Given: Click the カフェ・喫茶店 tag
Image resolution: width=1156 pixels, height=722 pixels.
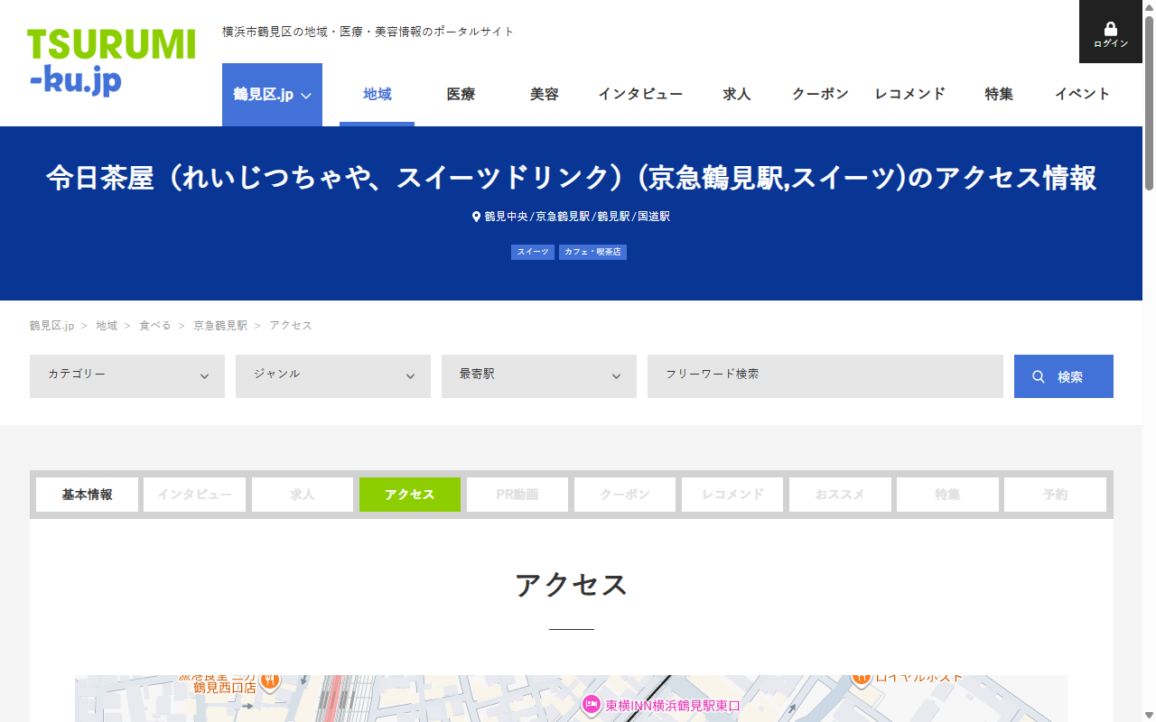Looking at the screenshot, I should [x=592, y=252].
